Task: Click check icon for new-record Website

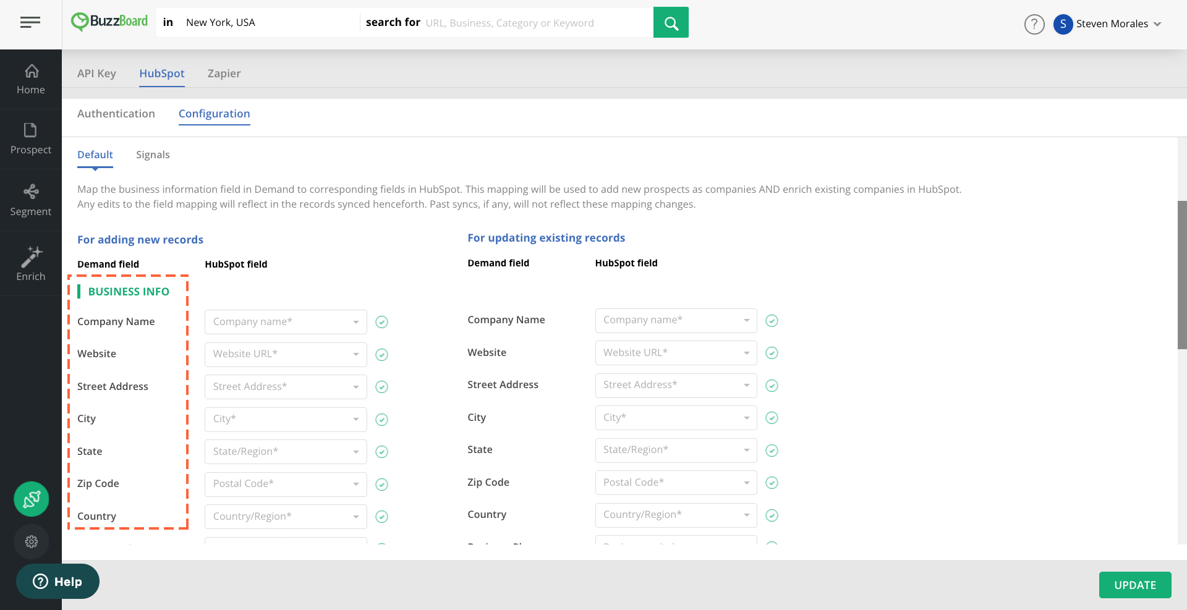Action: point(382,355)
